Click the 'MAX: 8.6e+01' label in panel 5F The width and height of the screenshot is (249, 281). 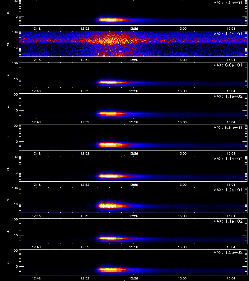pyautogui.click(x=228, y=127)
